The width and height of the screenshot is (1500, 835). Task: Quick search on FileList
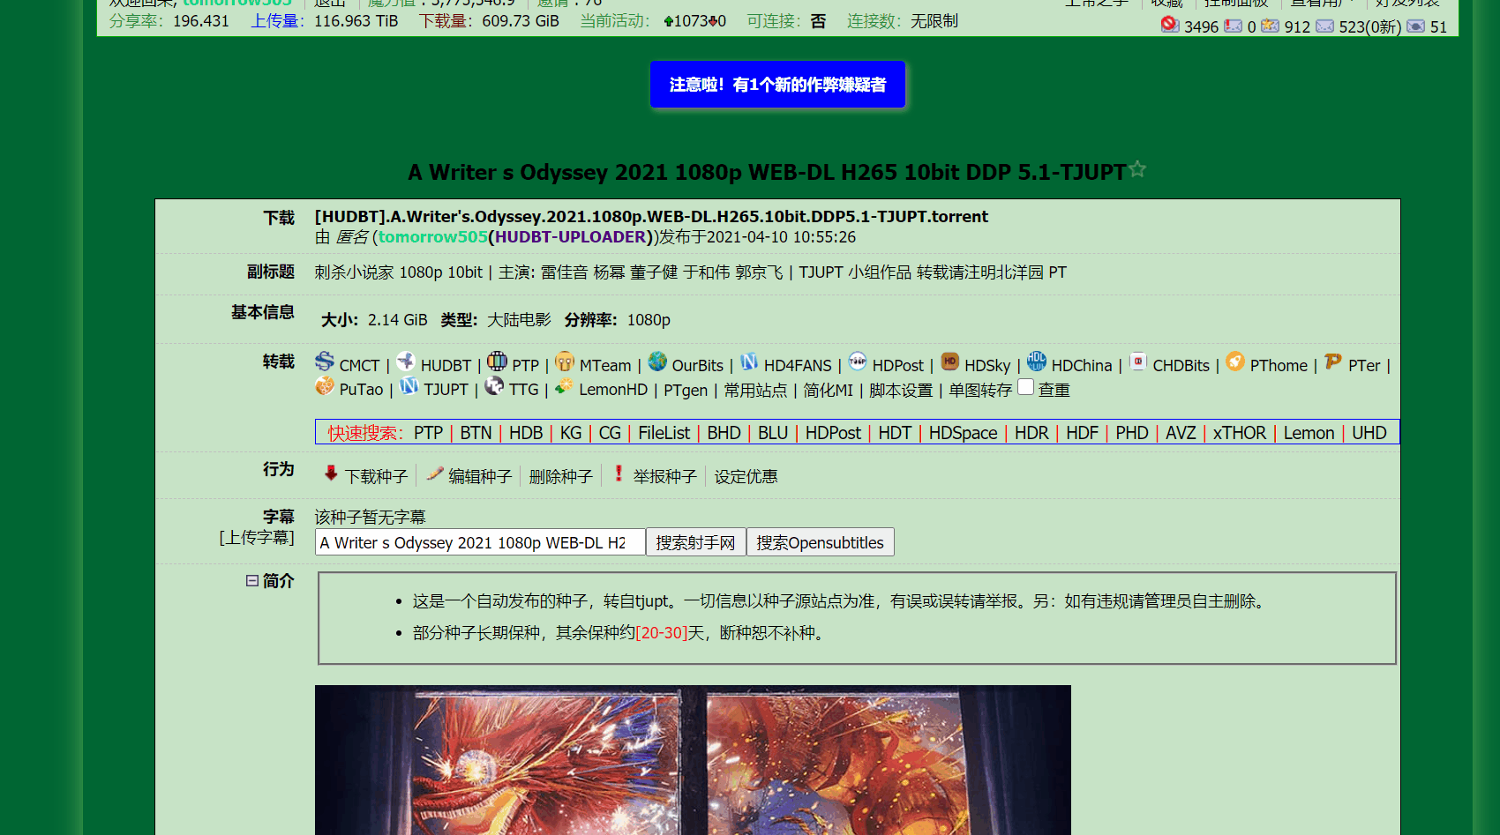pyautogui.click(x=664, y=433)
